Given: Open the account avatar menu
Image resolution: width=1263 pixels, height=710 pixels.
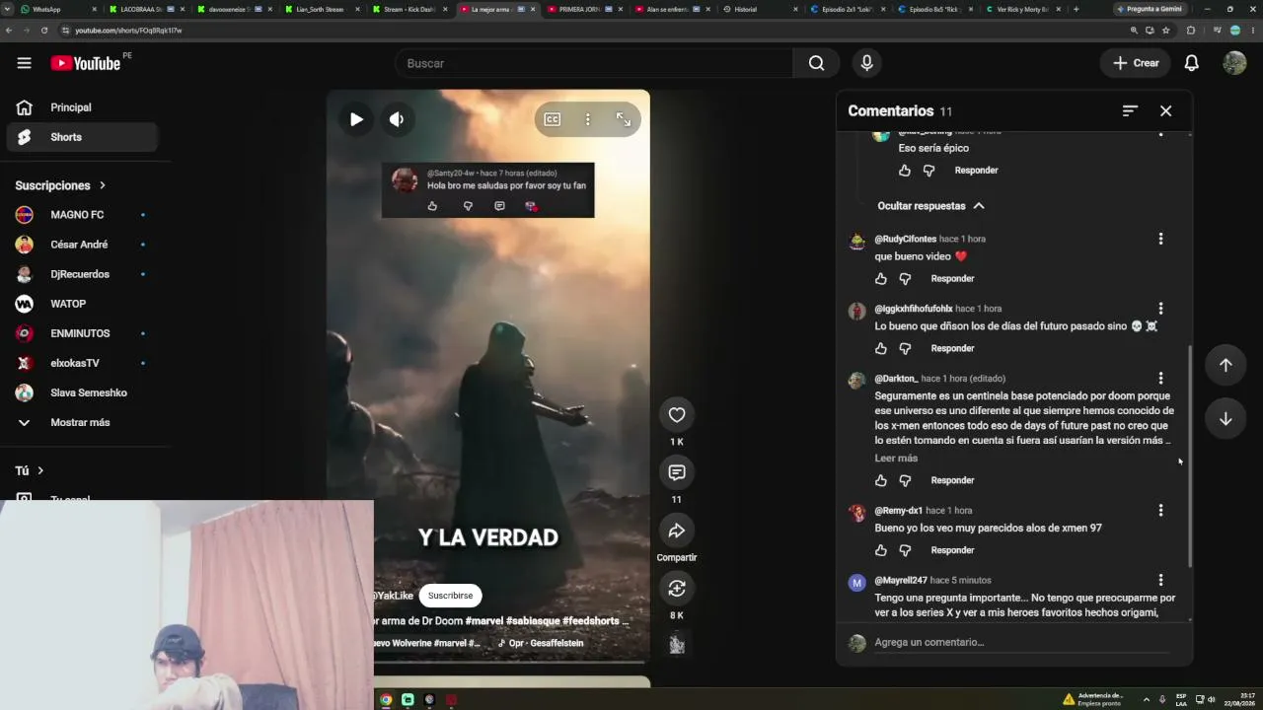Looking at the screenshot, I should click(x=1234, y=63).
